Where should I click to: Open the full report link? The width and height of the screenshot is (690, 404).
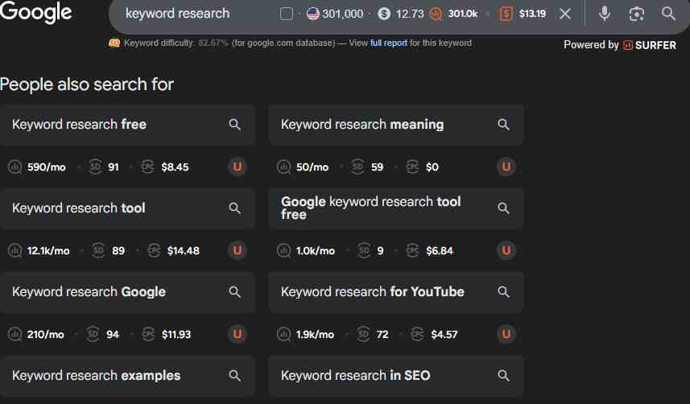coord(389,43)
